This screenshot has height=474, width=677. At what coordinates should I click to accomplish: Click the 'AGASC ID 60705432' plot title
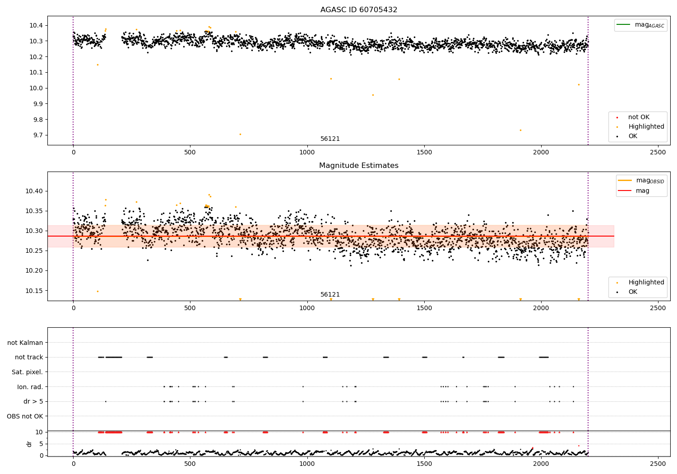tap(359, 9)
